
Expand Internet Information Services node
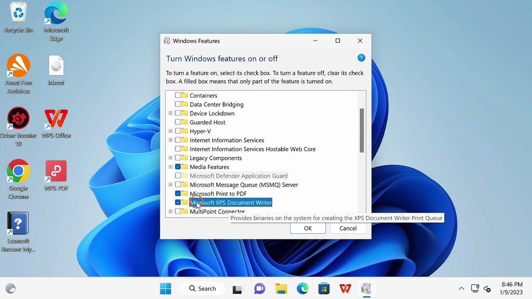coord(170,140)
